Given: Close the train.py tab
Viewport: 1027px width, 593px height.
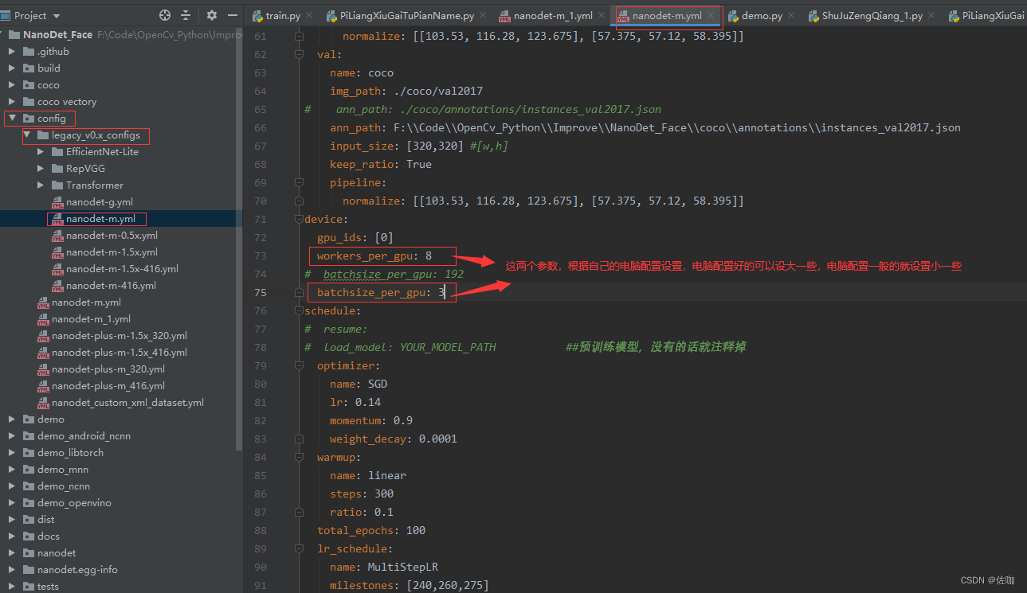Looking at the screenshot, I should 308,15.
